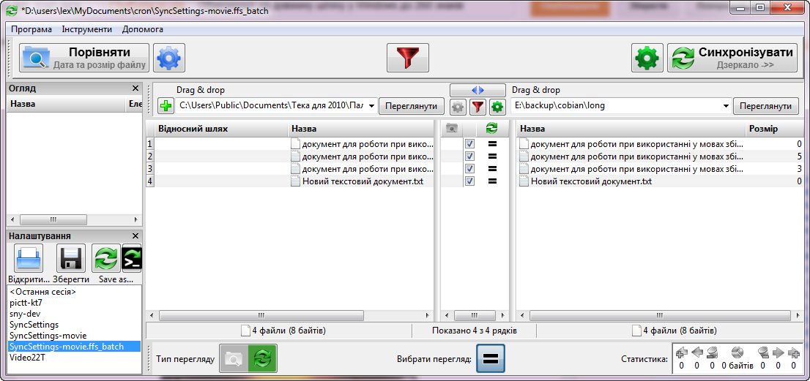Click the Save as batch job terminal icon

coord(132,259)
